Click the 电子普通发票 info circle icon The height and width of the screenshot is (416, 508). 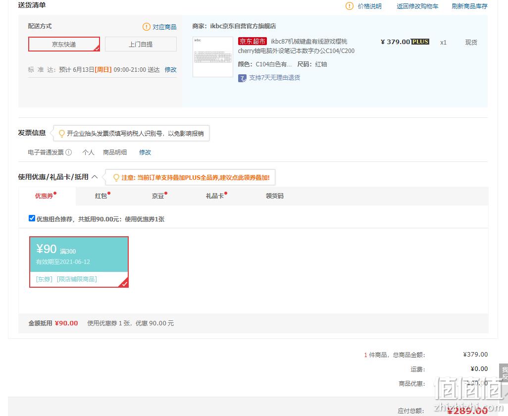pyautogui.click(x=69, y=152)
